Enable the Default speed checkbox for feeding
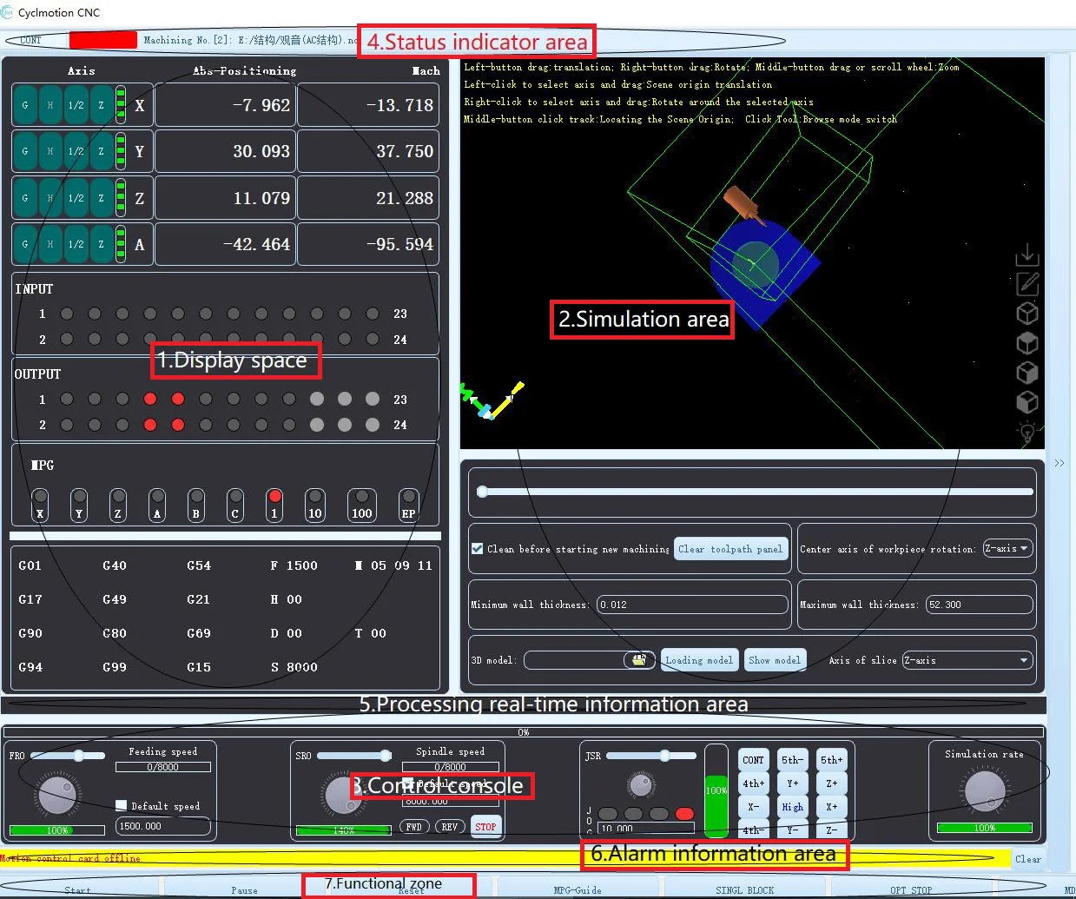Image resolution: width=1076 pixels, height=899 pixels. pyautogui.click(x=122, y=805)
